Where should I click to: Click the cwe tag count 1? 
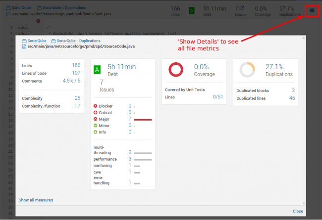130,172
